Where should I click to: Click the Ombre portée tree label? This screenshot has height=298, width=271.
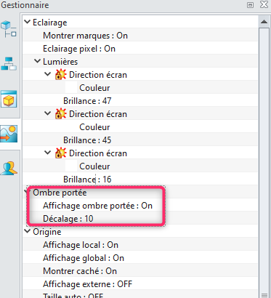[60, 193]
